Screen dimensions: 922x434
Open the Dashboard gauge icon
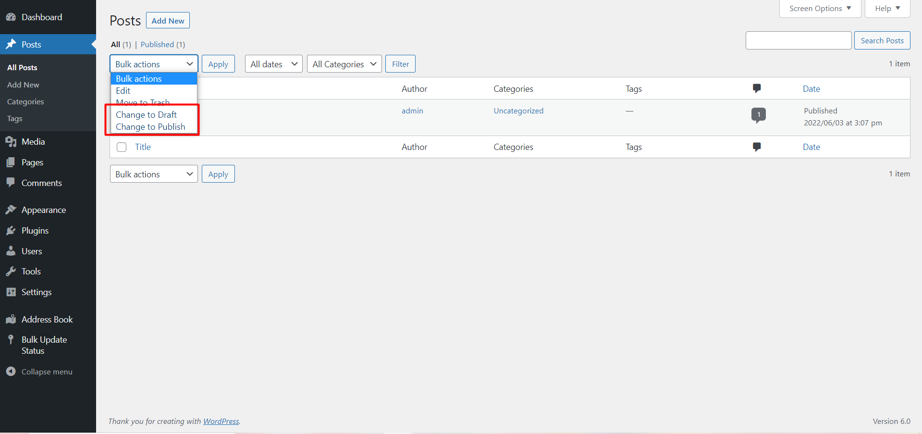[11, 17]
